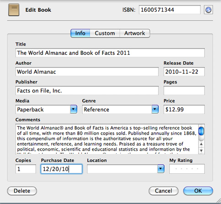
Task: Click the Copies field
Action: point(26,169)
